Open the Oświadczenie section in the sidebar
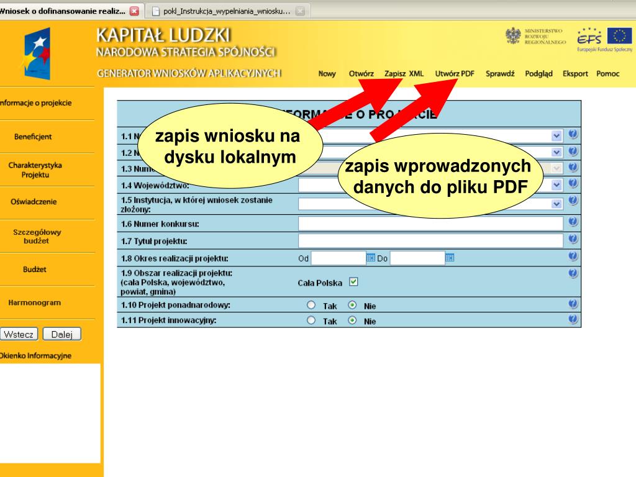636x477 pixels. pos(34,202)
